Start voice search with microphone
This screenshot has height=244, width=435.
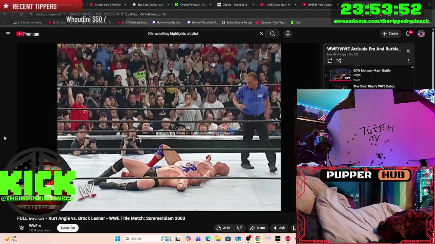[x=288, y=34]
